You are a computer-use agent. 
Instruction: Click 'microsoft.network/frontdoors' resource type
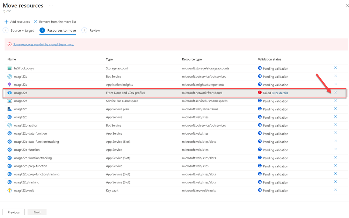[x=202, y=93]
